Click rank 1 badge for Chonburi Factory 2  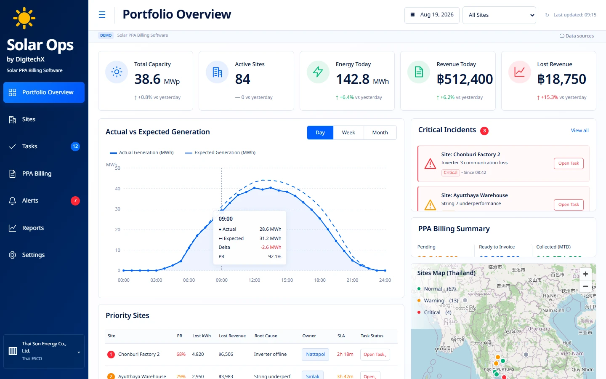click(111, 355)
